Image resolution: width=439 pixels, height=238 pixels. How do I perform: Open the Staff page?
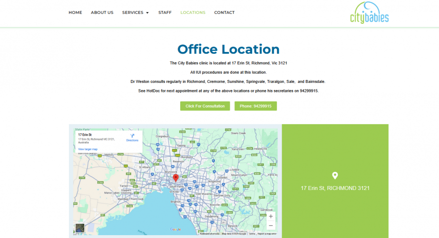tap(165, 13)
